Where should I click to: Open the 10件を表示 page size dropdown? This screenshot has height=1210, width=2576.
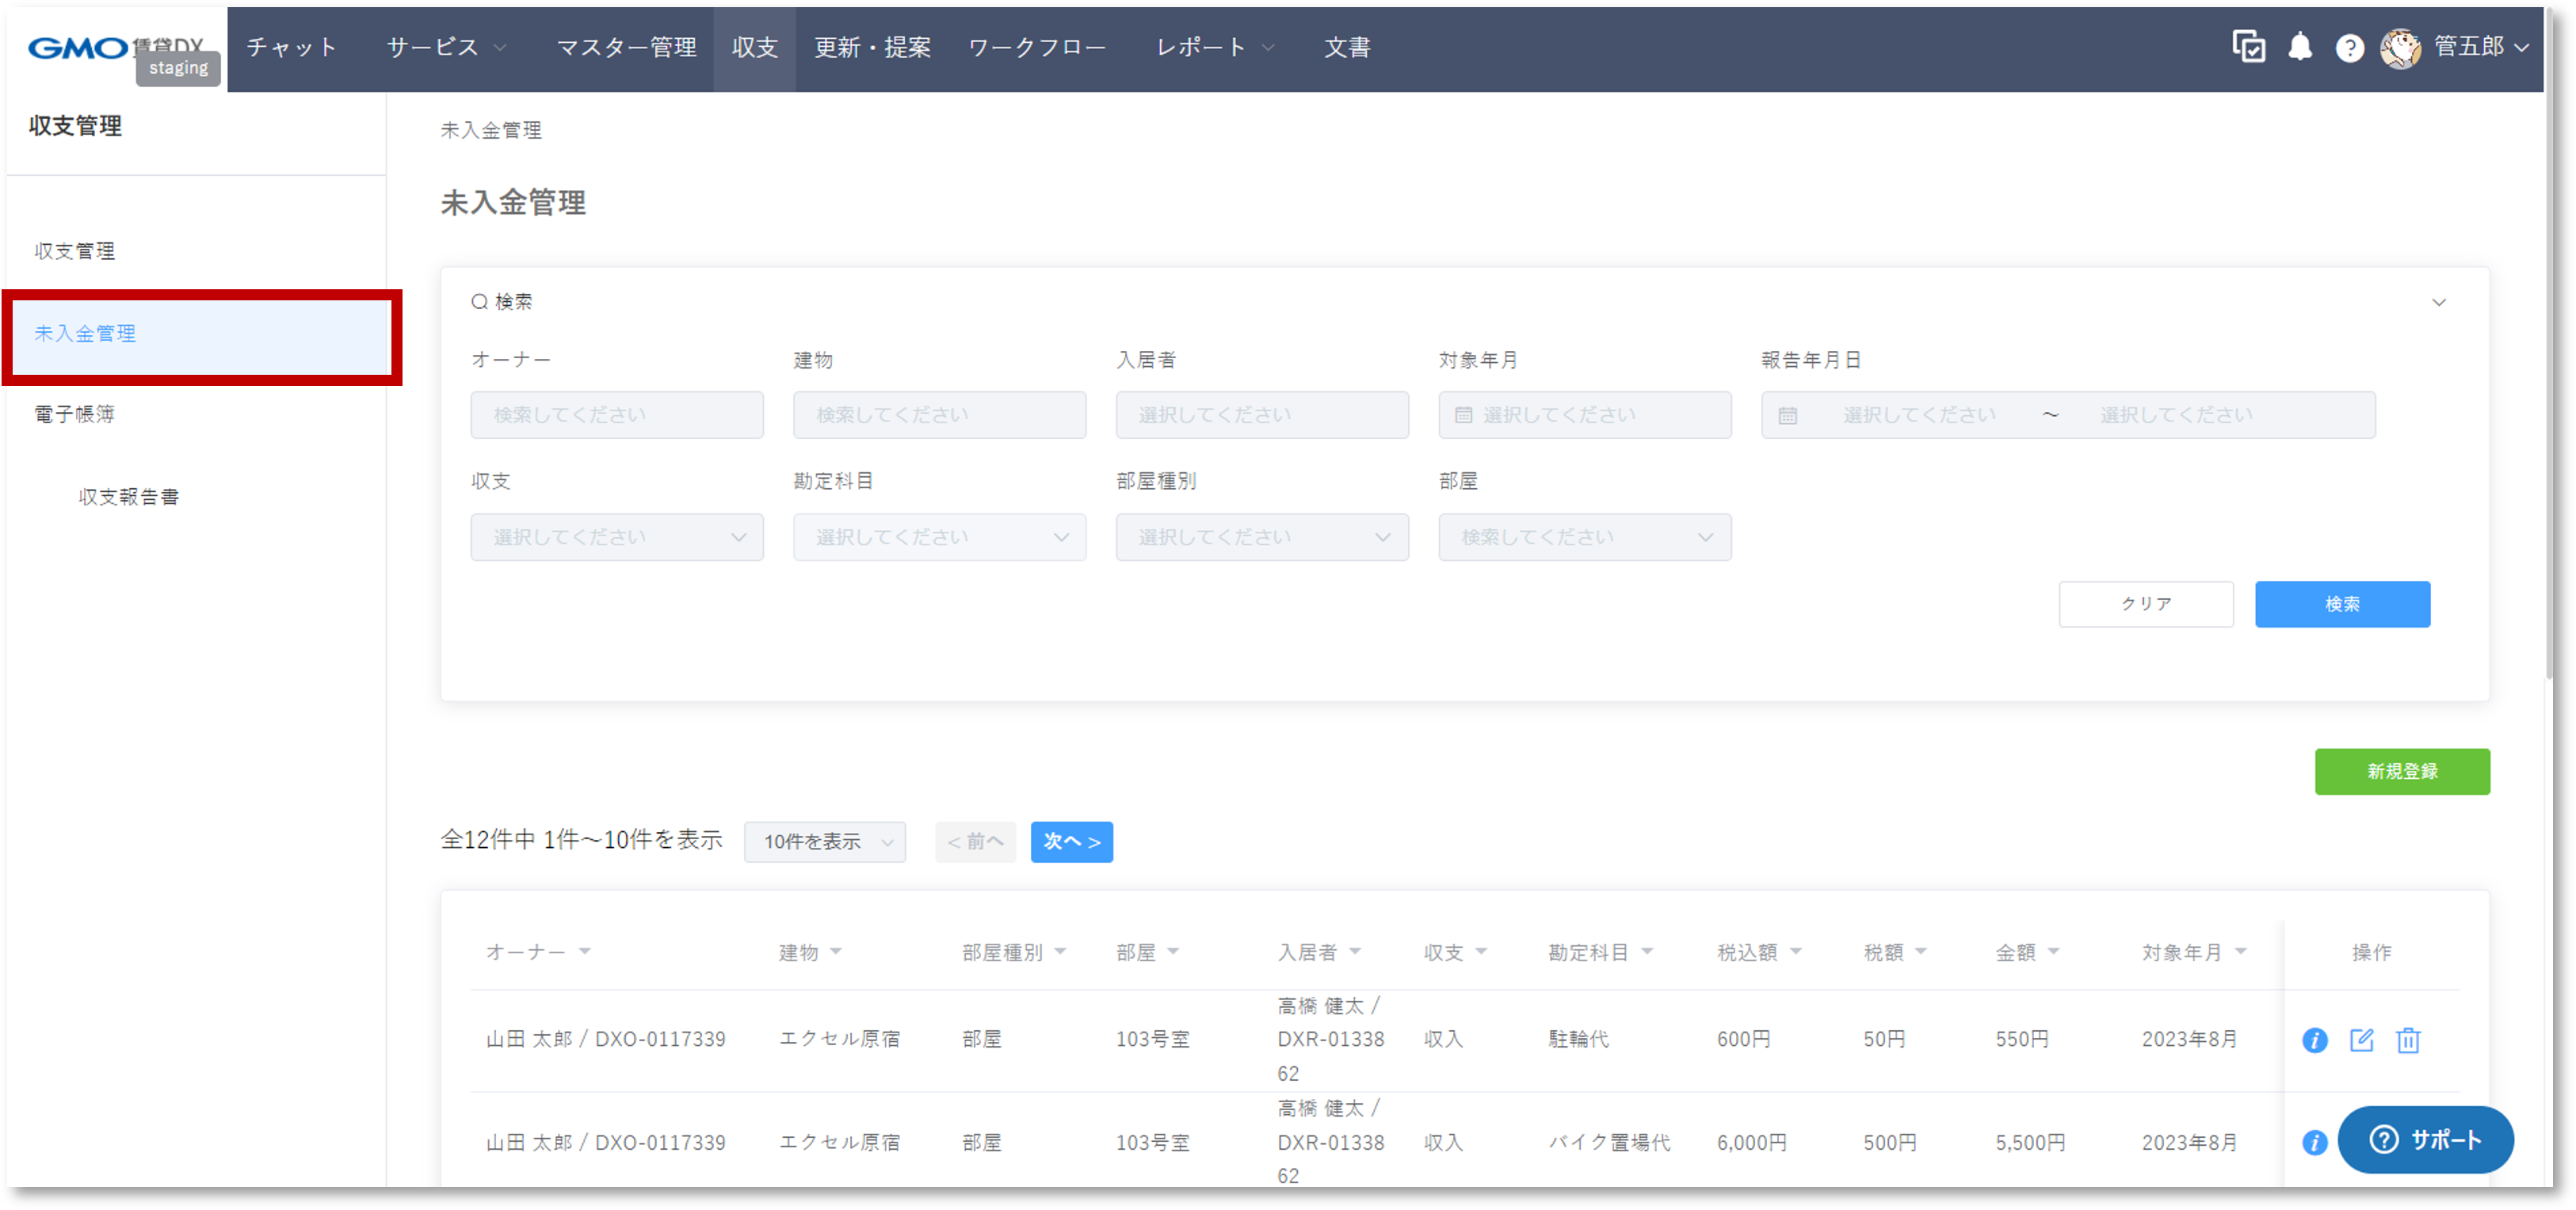tap(824, 842)
